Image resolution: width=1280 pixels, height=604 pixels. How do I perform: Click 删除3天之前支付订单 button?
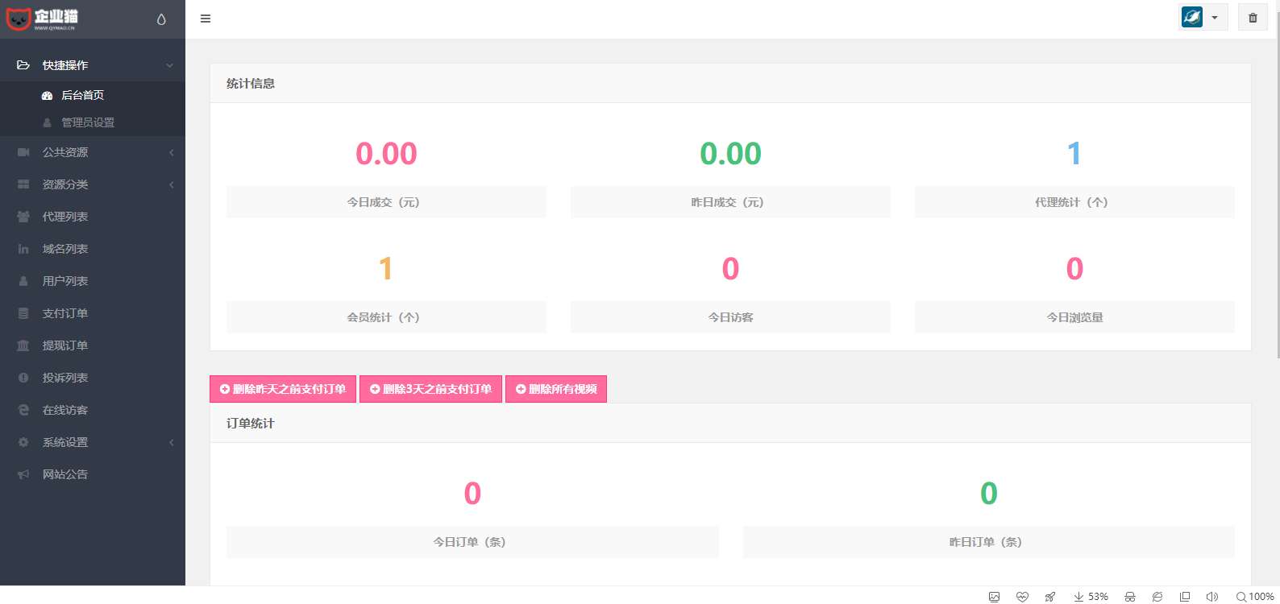[x=430, y=389]
